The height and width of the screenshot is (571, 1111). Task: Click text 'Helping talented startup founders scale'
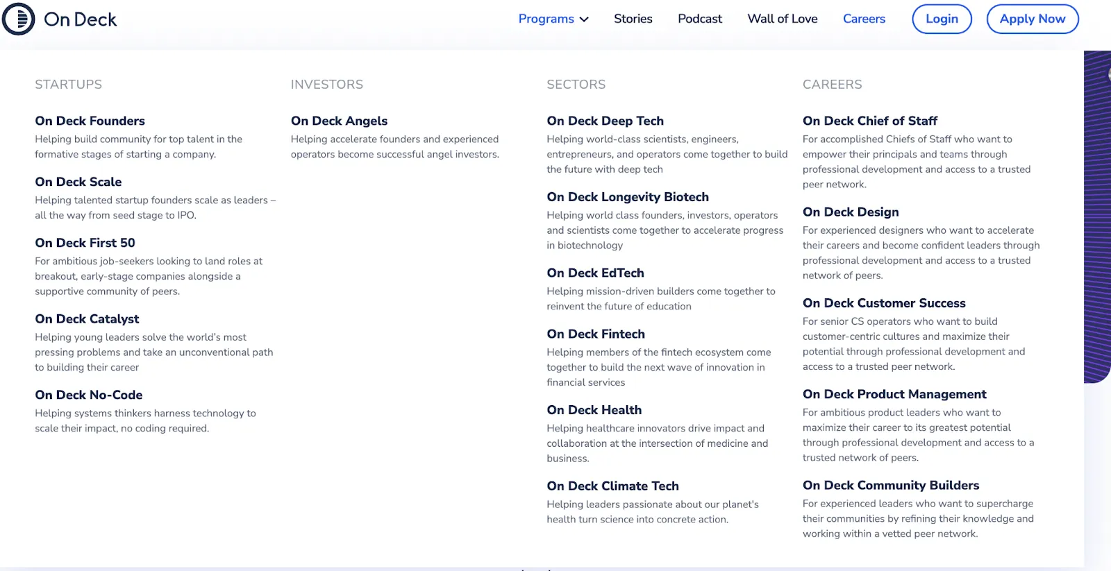[x=126, y=201]
